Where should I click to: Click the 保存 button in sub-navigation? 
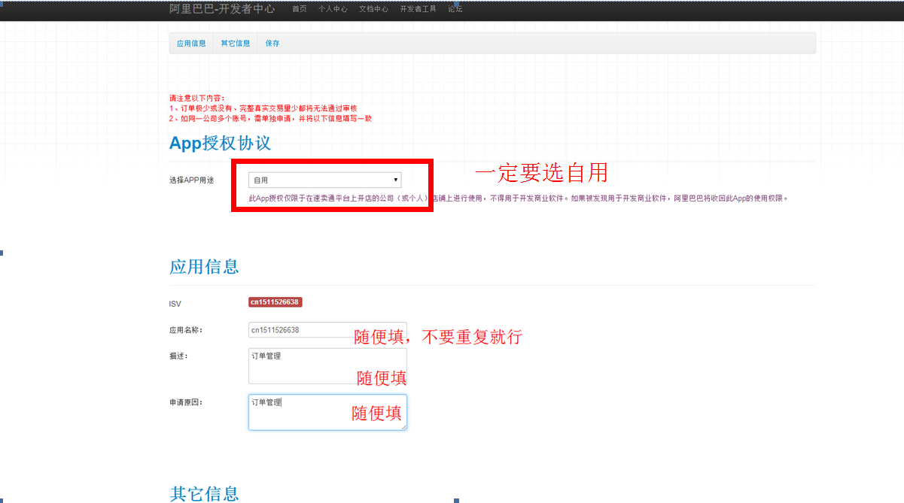(x=272, y=44)
